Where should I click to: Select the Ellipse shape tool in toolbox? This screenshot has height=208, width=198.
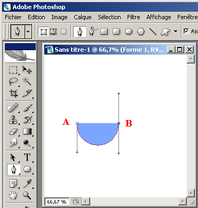pos(27,169)
